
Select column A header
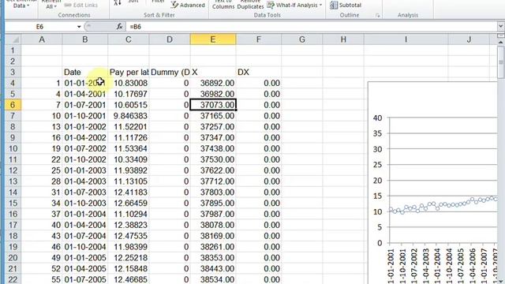point(42,39)
